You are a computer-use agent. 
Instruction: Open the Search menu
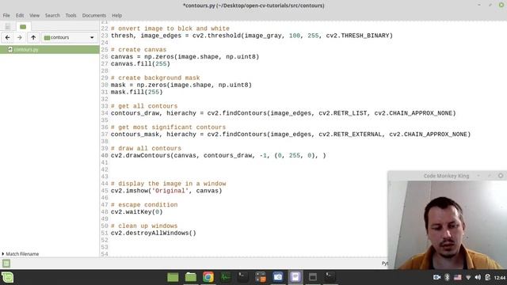click(52, 15)
